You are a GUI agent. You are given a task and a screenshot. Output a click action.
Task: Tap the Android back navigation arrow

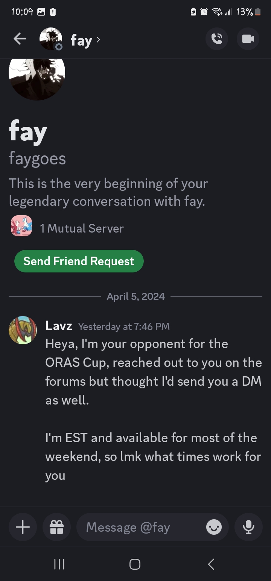coord(210,564)
